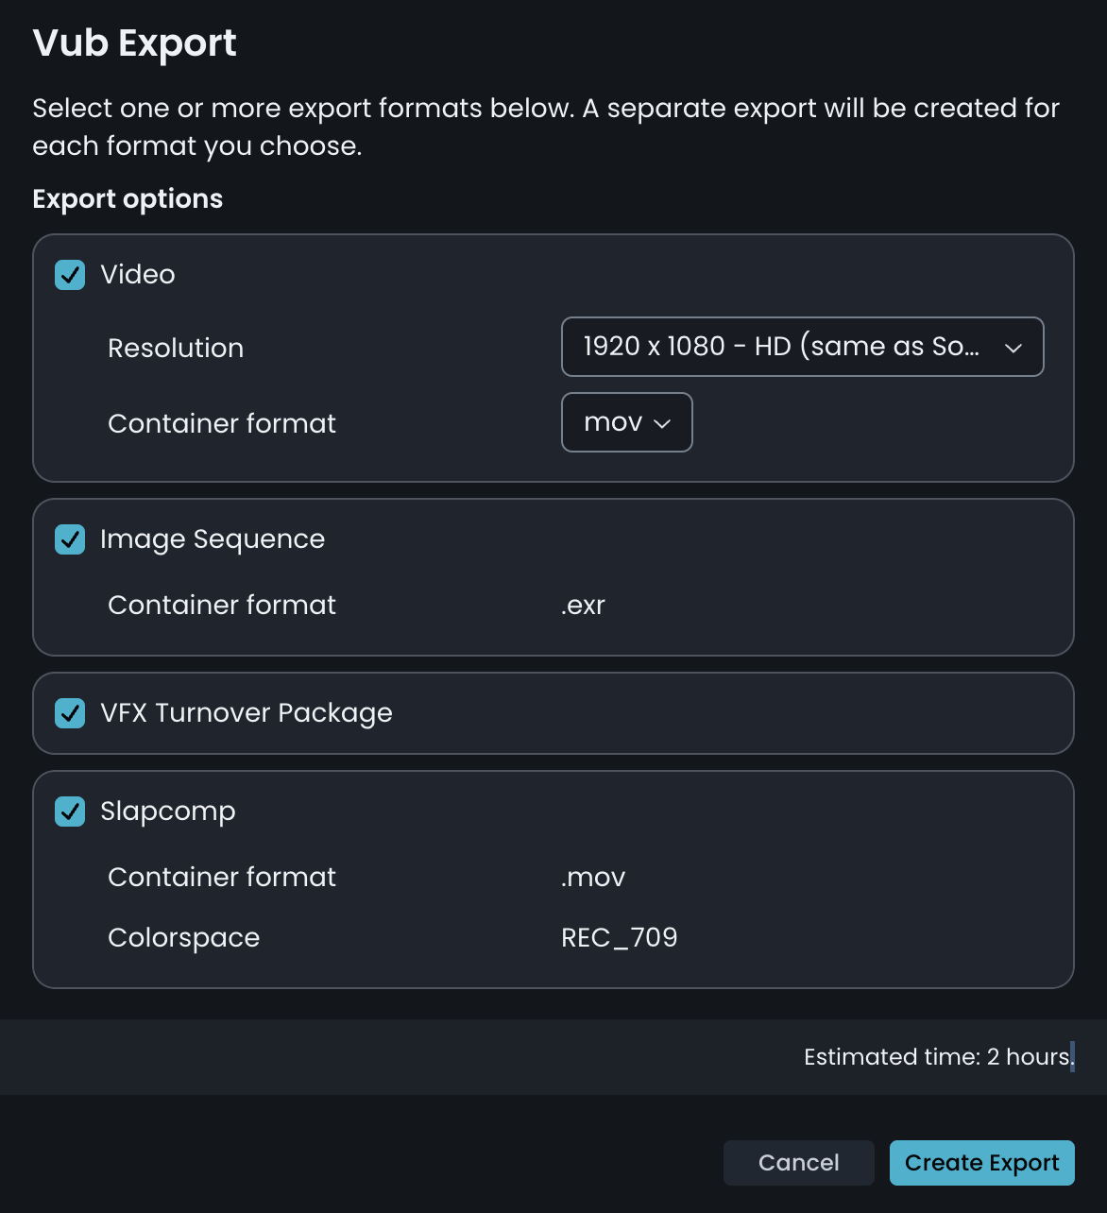
Task: Click the VFX Turnover Package label
Action: point(247,713)
